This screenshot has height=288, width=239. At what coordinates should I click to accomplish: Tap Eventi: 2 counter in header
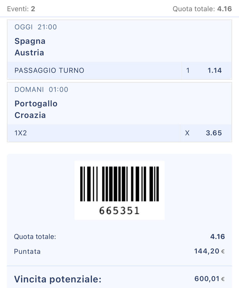click(x=21, y=9)
